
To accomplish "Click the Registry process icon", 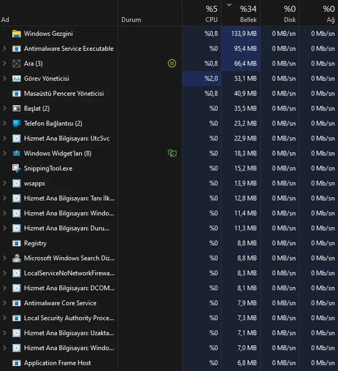I will (x=17, y=243).
